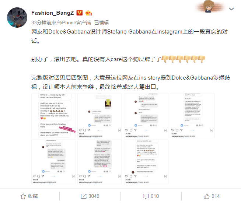Click the 收藏 favorite button label

click(33, 196)
